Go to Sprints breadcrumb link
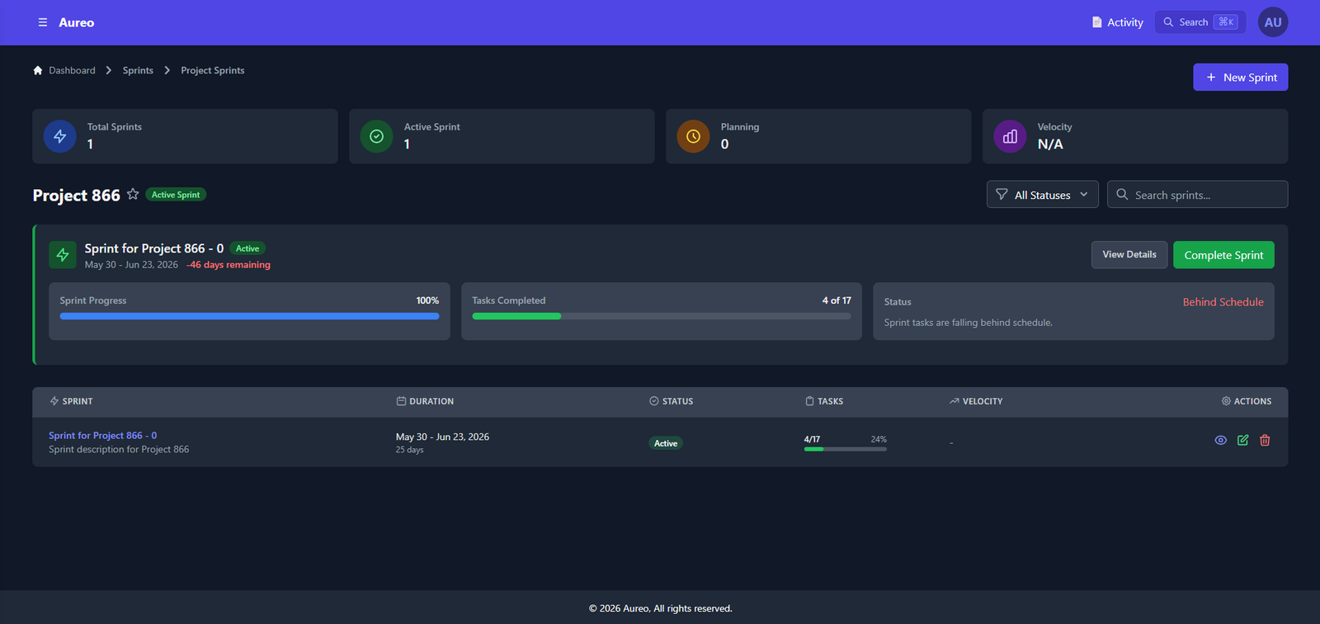1320x624 pixels. [x=138, y=70]
